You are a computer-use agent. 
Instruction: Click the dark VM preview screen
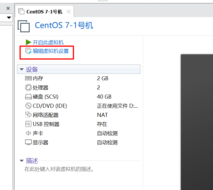point(197,120)
